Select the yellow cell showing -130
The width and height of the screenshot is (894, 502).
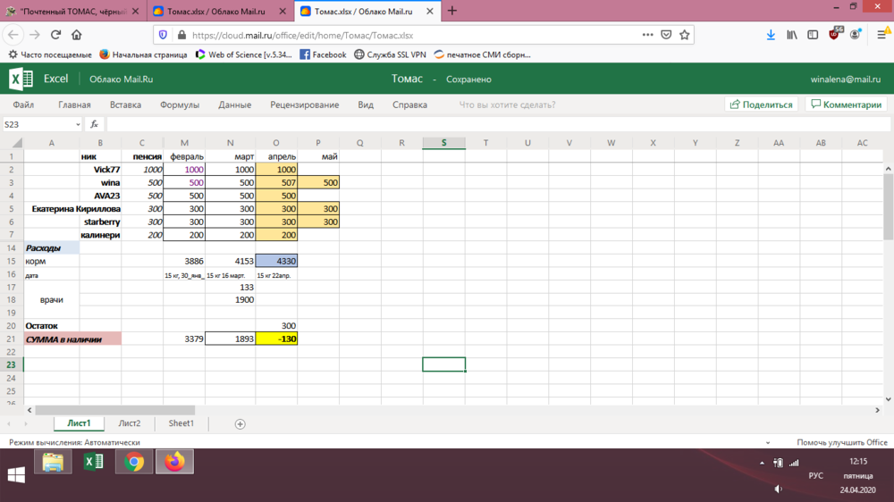[276, 339]
